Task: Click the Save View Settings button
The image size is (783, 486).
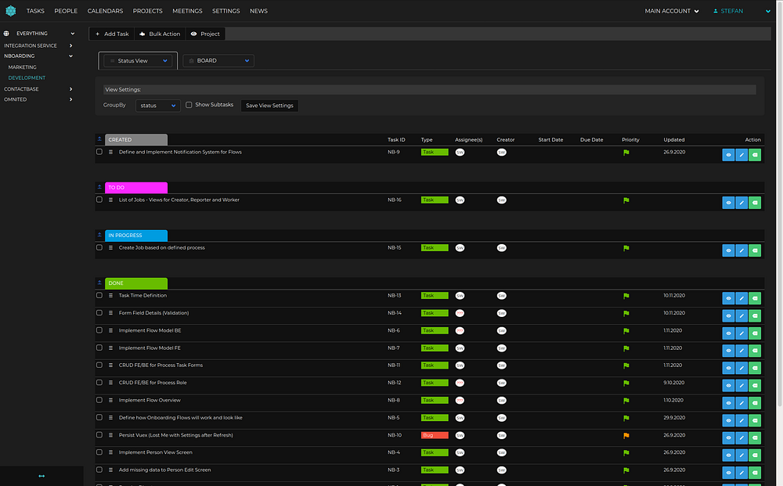Action: (x=269, y=106)
